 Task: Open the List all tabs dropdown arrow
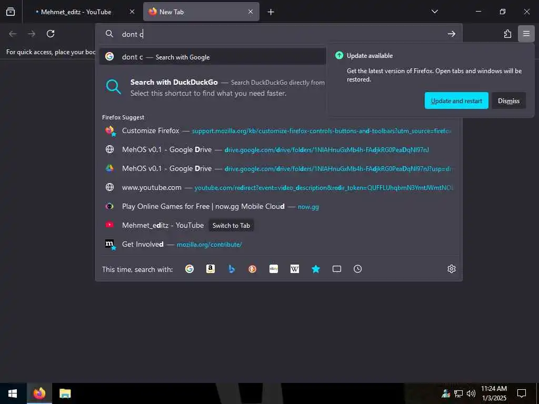tap(434, 12)
